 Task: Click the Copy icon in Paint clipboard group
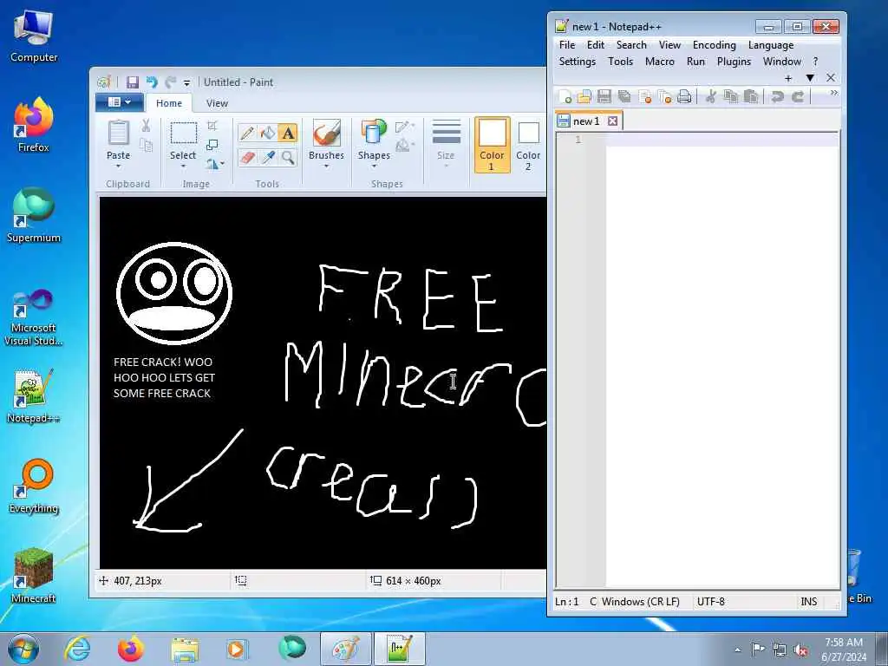click(146, 146)
